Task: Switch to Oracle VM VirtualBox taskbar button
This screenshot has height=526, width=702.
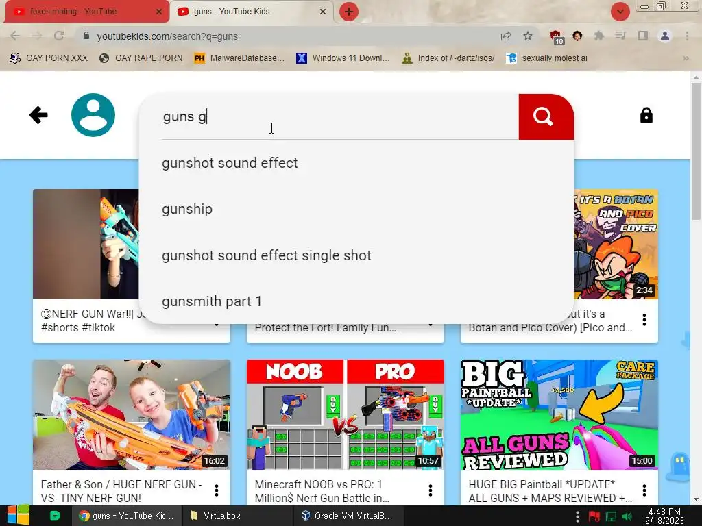Action: tap(347, 516)
